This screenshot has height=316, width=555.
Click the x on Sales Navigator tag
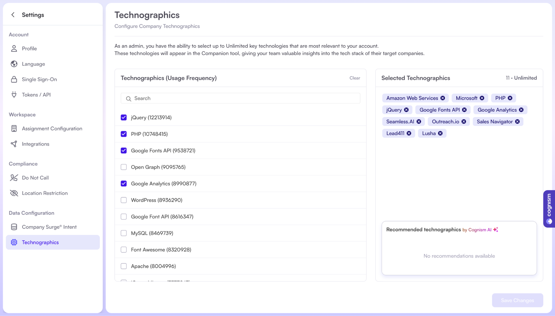517,122
